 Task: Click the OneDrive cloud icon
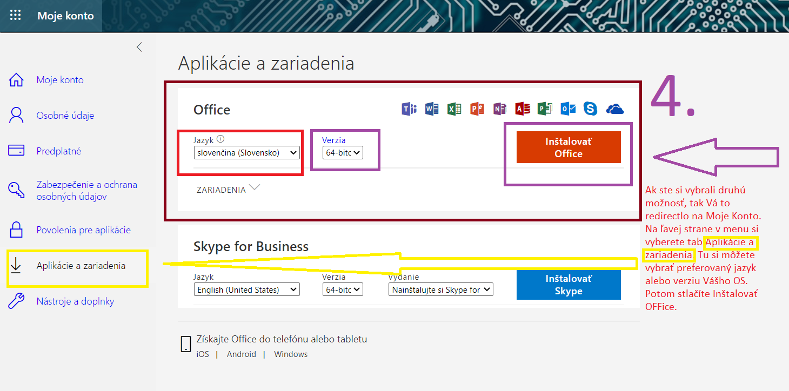[x=615, y=109]
